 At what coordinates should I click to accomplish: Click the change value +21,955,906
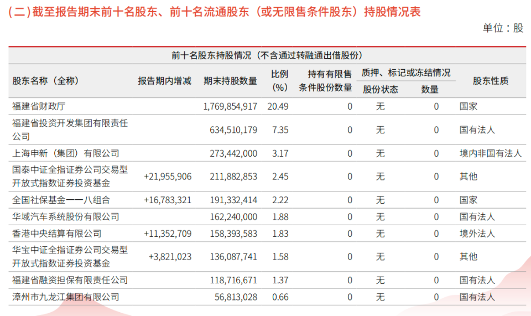coord(168,177)
